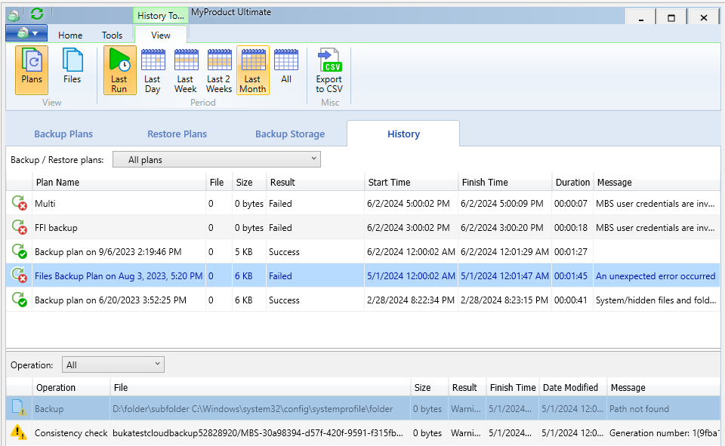The height and width of the screenshot is (446, 725).
Task: Sort by the Start Time column header
Action: pyautogui.click(x=389, y=182)
